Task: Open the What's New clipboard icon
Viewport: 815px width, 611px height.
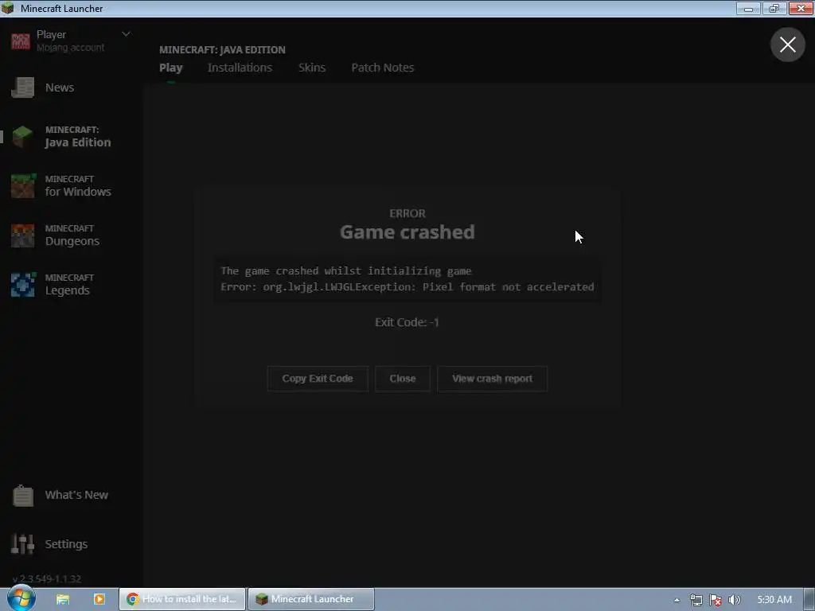Action: point(23,496)
